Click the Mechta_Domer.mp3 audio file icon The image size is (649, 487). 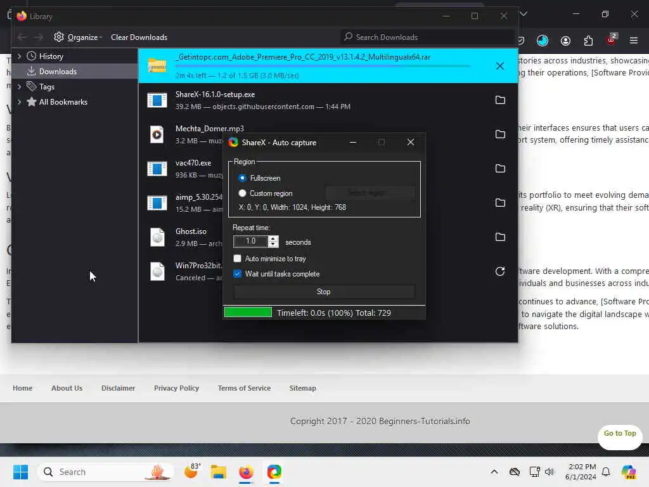(x=157, y=134)
